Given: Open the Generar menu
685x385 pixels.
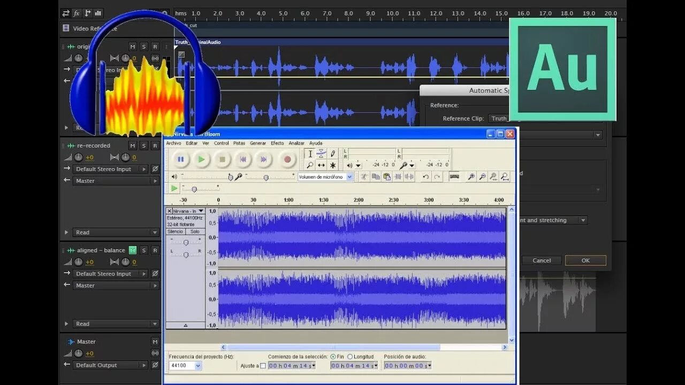Looking at the screenshot, I should point(258,143).
